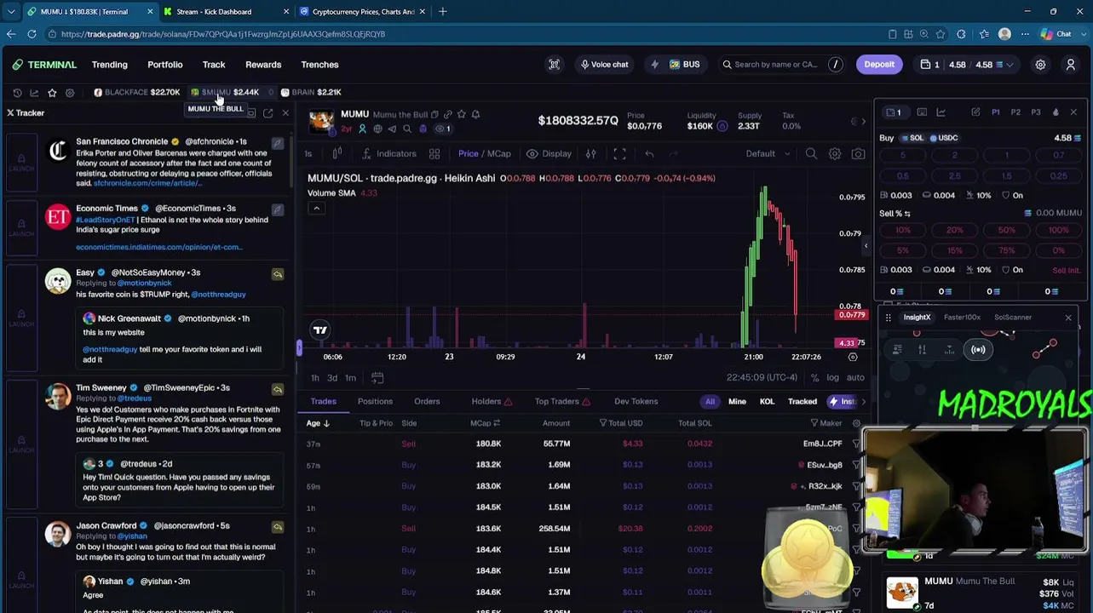Favorite the MUMU token with star
Screen dimensions: 1093x613
pyautogui.click(x=462, y=114)
